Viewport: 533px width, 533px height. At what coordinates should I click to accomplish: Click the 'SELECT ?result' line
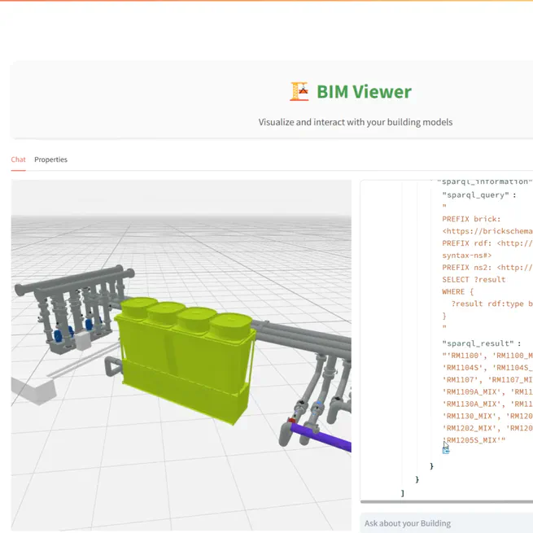[x=474, y=279]
